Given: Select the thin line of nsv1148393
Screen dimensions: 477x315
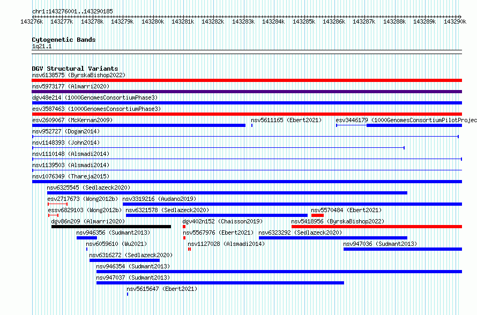Looking at the screenshot, I should coord(218,148).
